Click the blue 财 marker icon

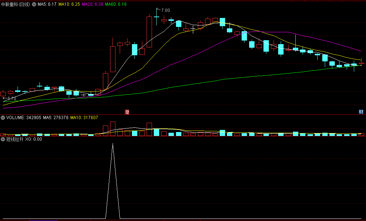(361, 112)
